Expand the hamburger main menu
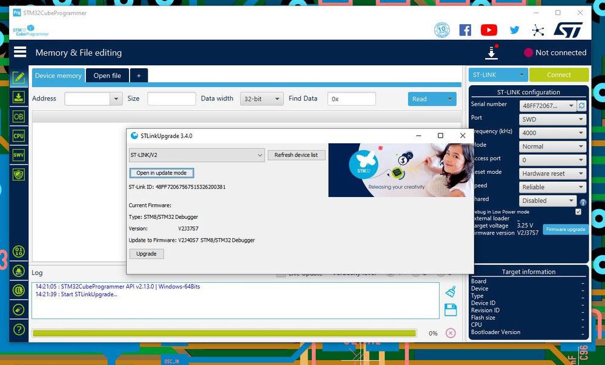The width and height of the screenshot is (605, 365). click(x=20, y=52)
